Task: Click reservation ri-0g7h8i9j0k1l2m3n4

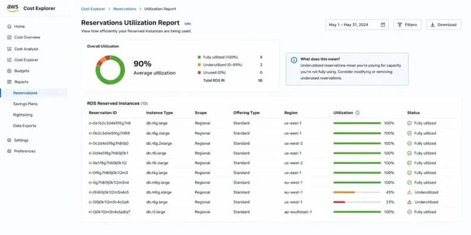Action: point(109,183)
